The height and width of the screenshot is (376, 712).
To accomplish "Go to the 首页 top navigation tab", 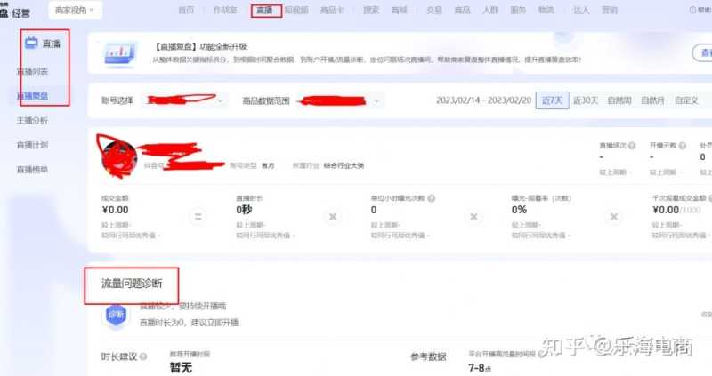I will (186, 11).
